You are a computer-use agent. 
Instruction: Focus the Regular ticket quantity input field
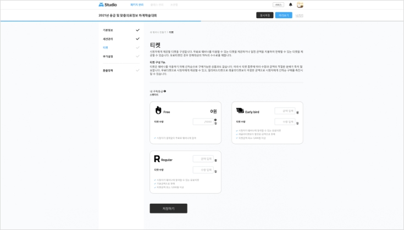pos(202,170)
